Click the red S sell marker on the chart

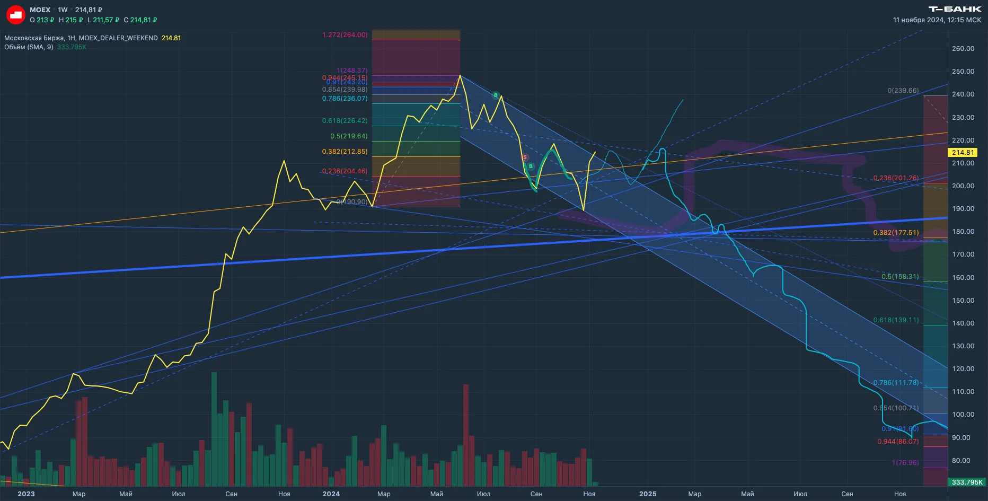point(525,157)
